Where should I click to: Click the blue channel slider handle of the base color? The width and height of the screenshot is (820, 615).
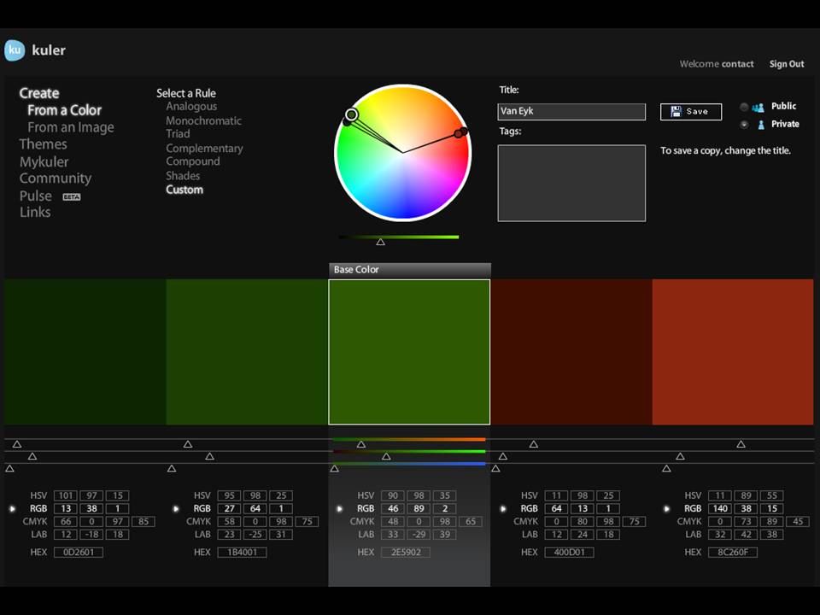coord(335,469)
